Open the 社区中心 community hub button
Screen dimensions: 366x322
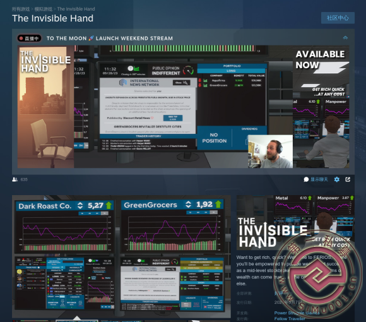pos(338,18)
